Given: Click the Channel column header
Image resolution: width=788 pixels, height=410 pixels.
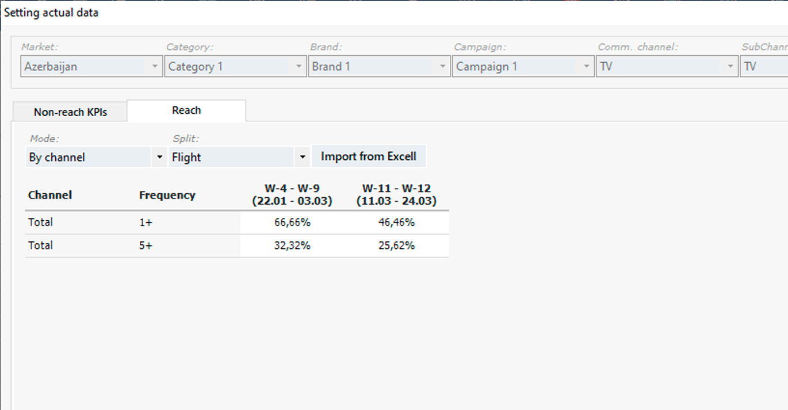Looking at the screenshot, I should pyautogui.click(x=50, y=195).
